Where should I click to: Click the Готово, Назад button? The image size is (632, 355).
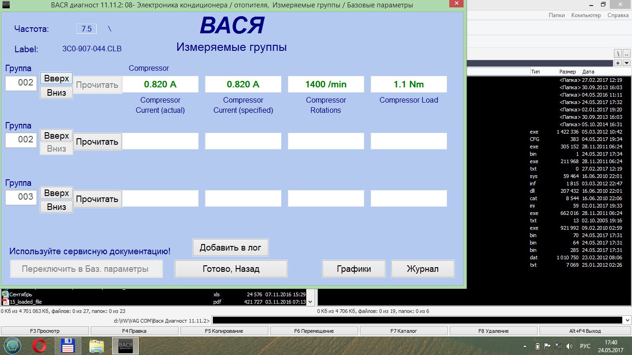(231, 269)
